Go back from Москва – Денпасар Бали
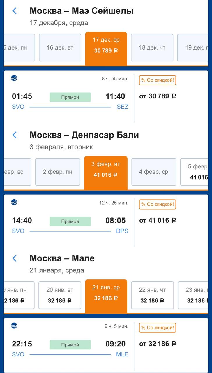 tap(15, 135)
